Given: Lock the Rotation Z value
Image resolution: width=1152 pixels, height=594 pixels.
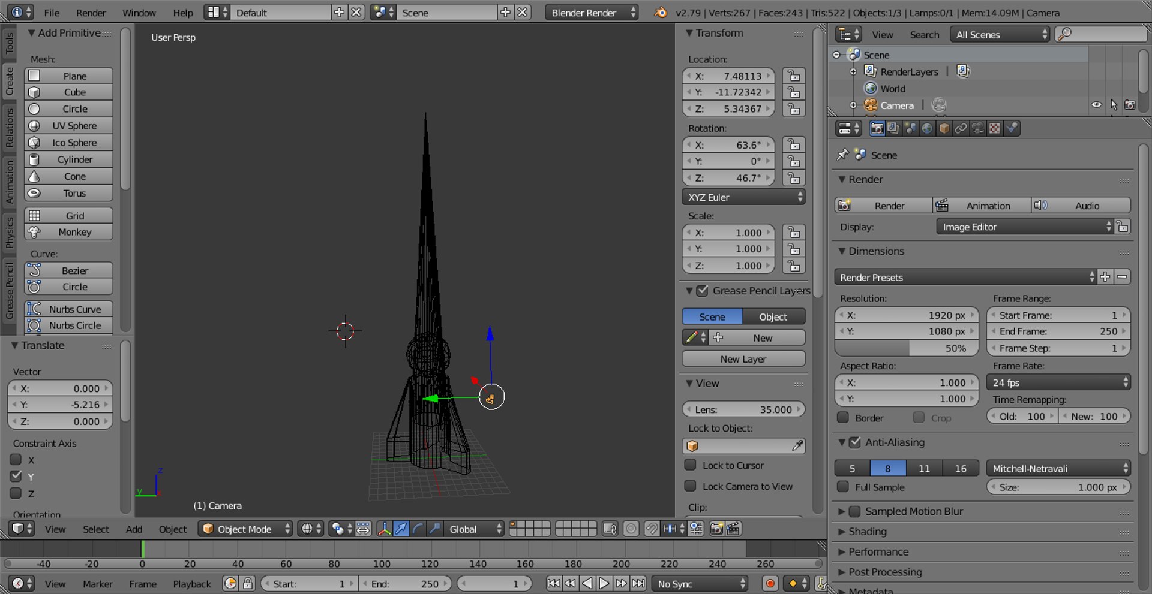Looking at the screenshot, I should pyautogui.click(x=794, y=178).
